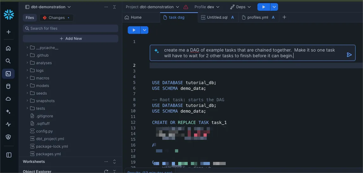Open cloud Data Products icon in sidebar
Viewport: 363px width, 173px height.
pyautogui.click(x=8, y=99)
